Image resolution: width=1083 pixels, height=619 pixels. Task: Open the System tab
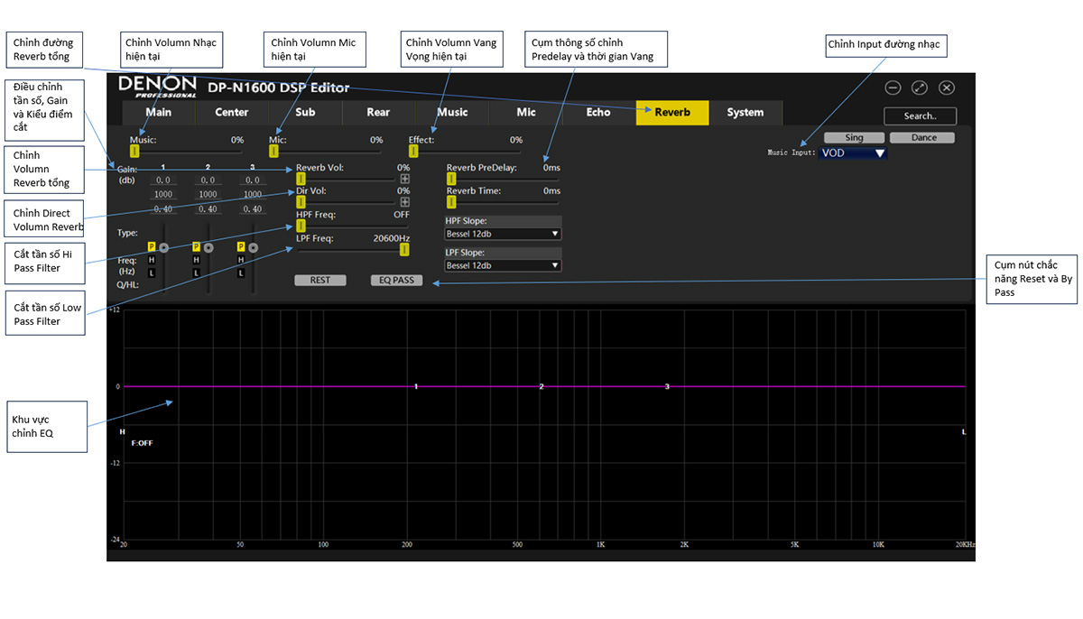(x=745, y=113)
